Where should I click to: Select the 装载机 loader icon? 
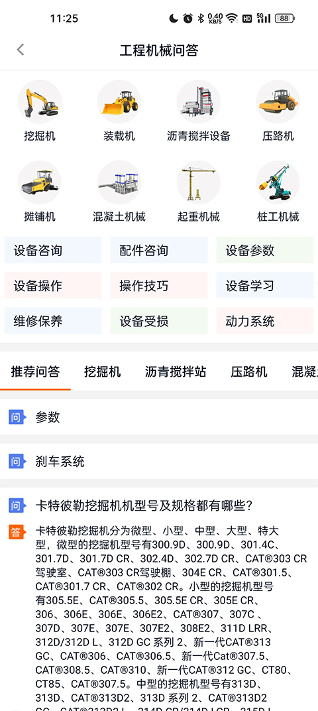point(119,102)
